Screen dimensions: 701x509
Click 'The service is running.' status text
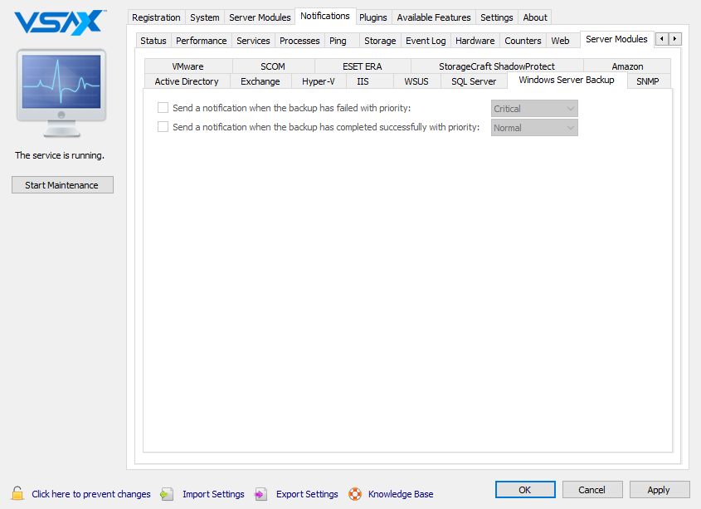(60, 155)
